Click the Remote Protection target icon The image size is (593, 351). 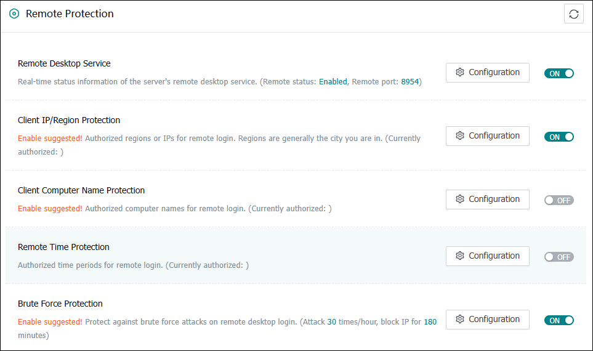[14, 14]
